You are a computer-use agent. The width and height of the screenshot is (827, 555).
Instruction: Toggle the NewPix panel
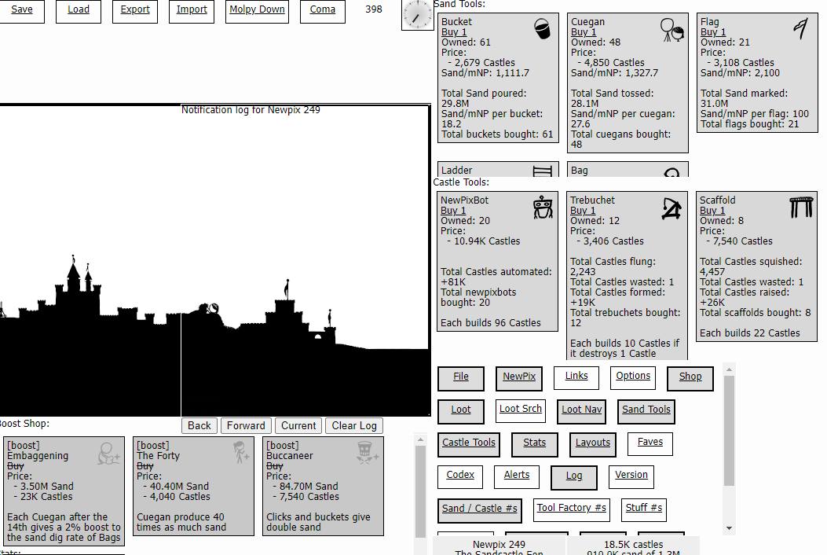(x=519, y=377)
